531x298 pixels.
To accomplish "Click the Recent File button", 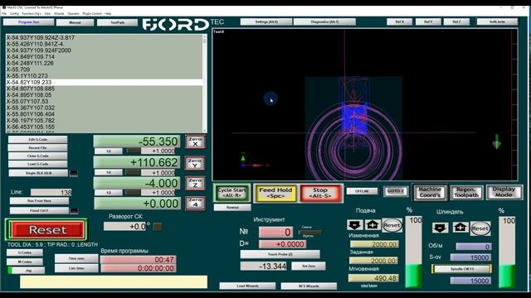I will [37, 147].
